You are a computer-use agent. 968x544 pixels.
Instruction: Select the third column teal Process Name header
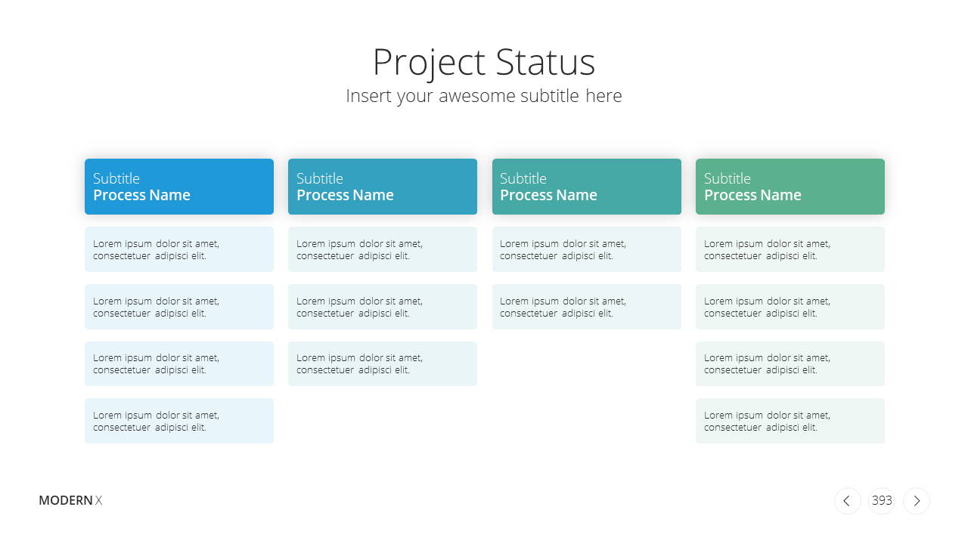[x=587, y=187]
